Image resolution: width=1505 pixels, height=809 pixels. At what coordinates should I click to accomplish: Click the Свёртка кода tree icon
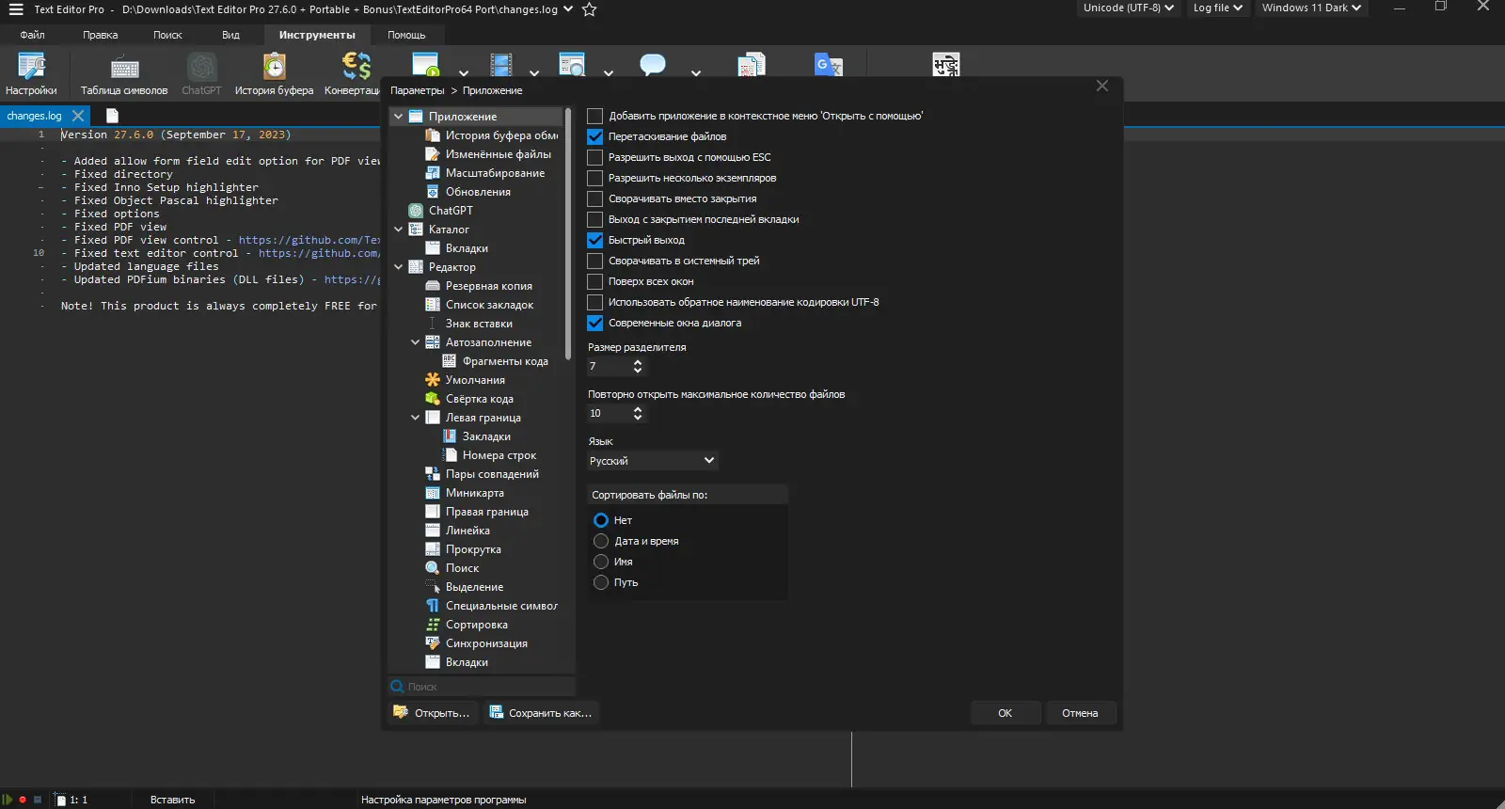click(x=433, y=399)
